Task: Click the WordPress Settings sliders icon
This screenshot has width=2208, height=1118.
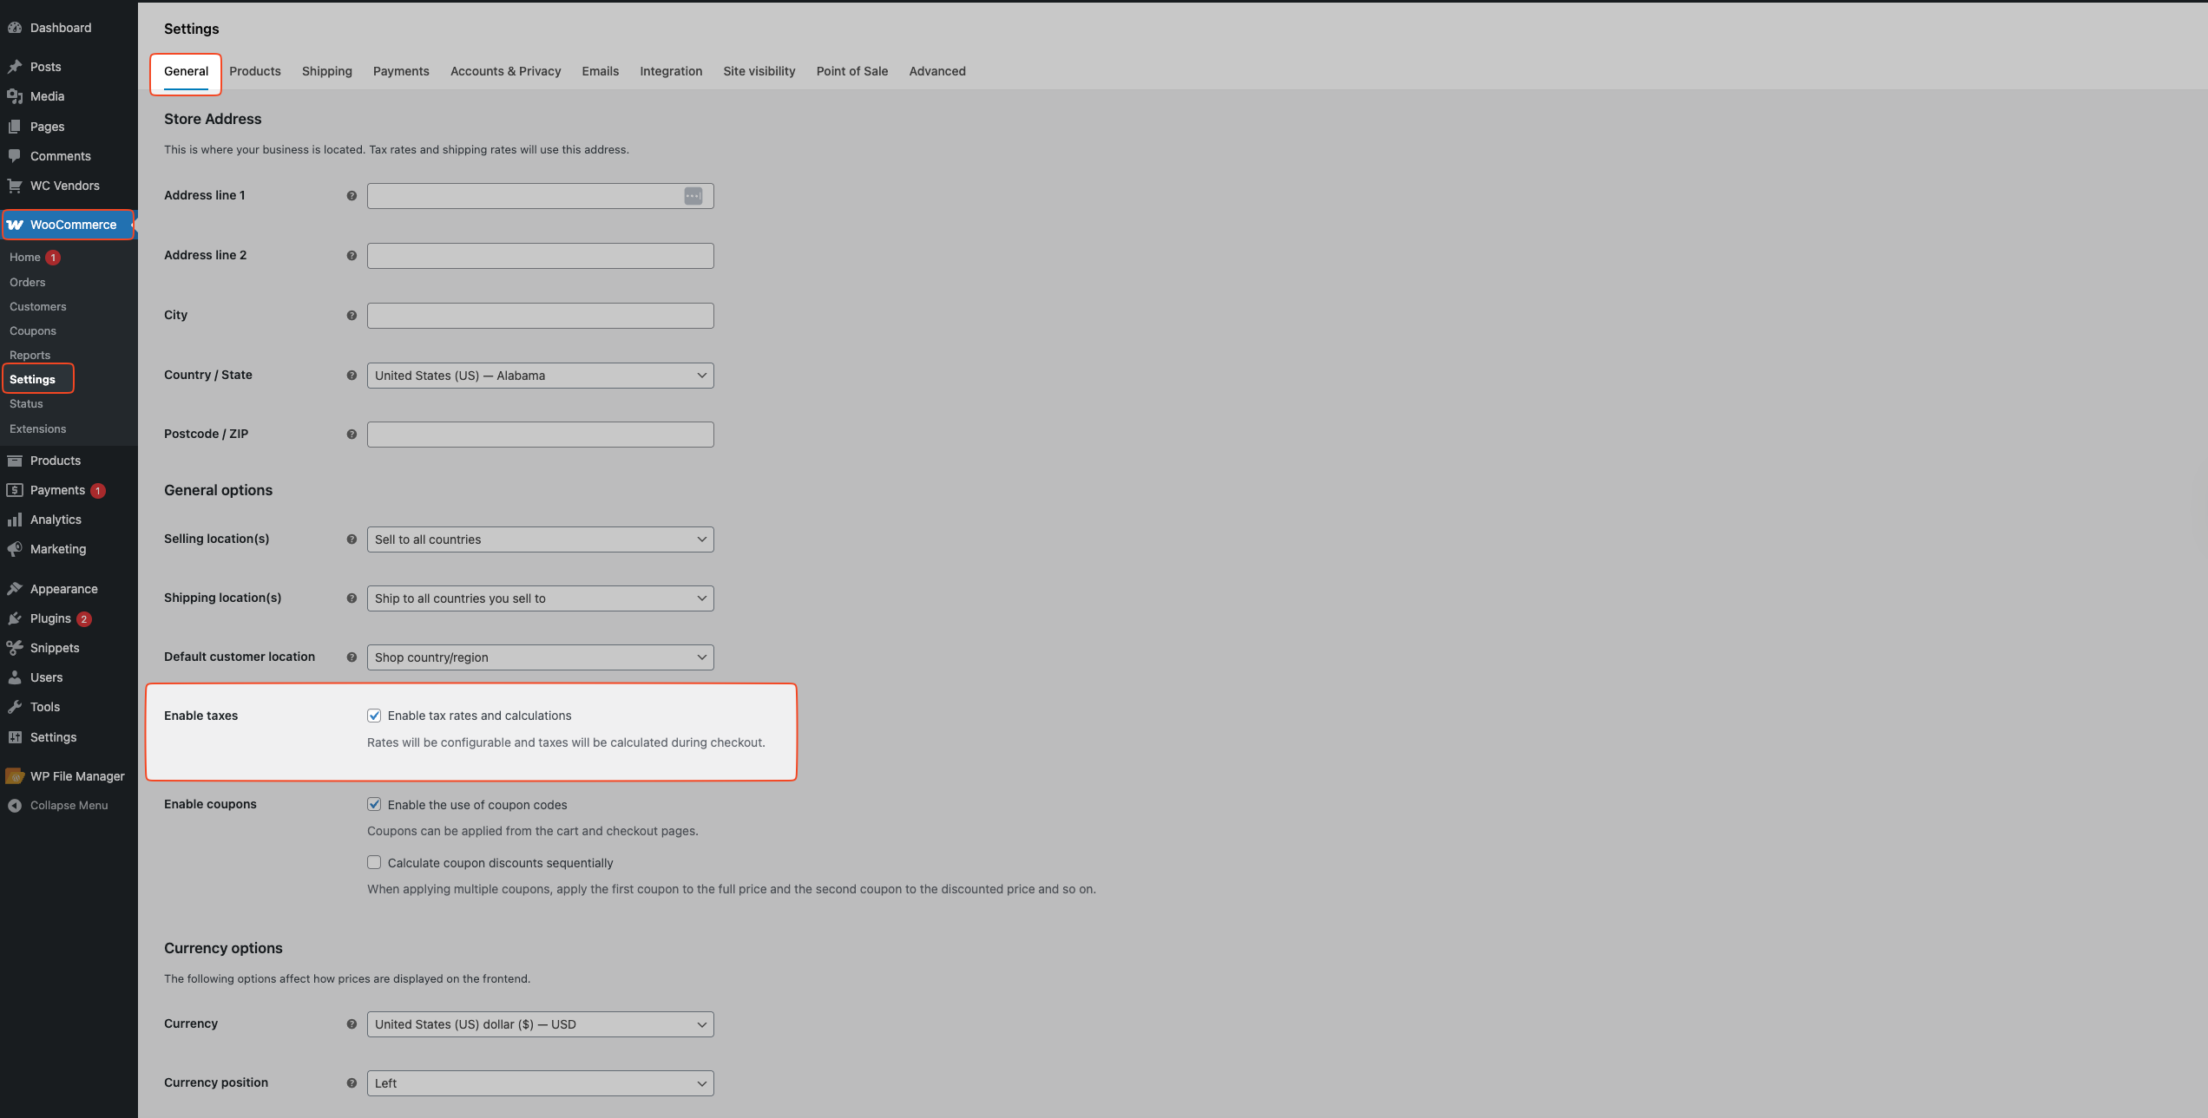Action: (15, 737)
